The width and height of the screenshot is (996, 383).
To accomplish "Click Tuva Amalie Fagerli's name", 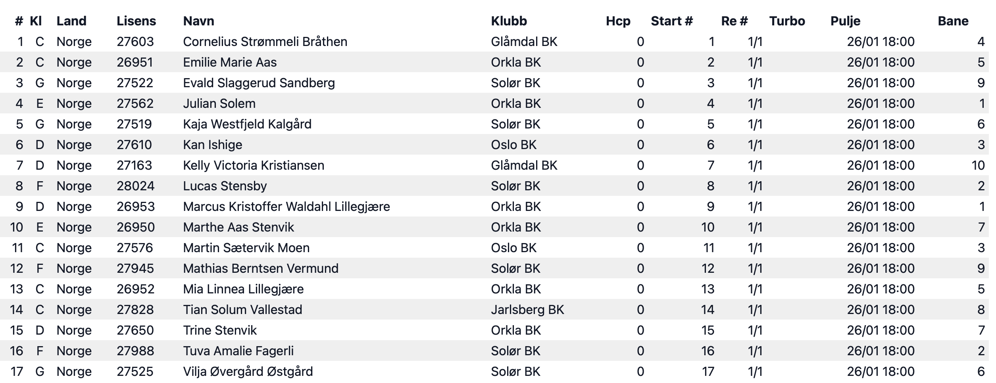I will (x=238, y=351).
